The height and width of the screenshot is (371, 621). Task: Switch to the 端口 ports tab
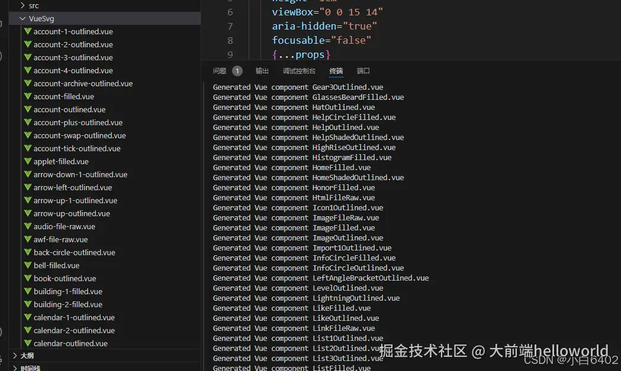coord(363,71)
